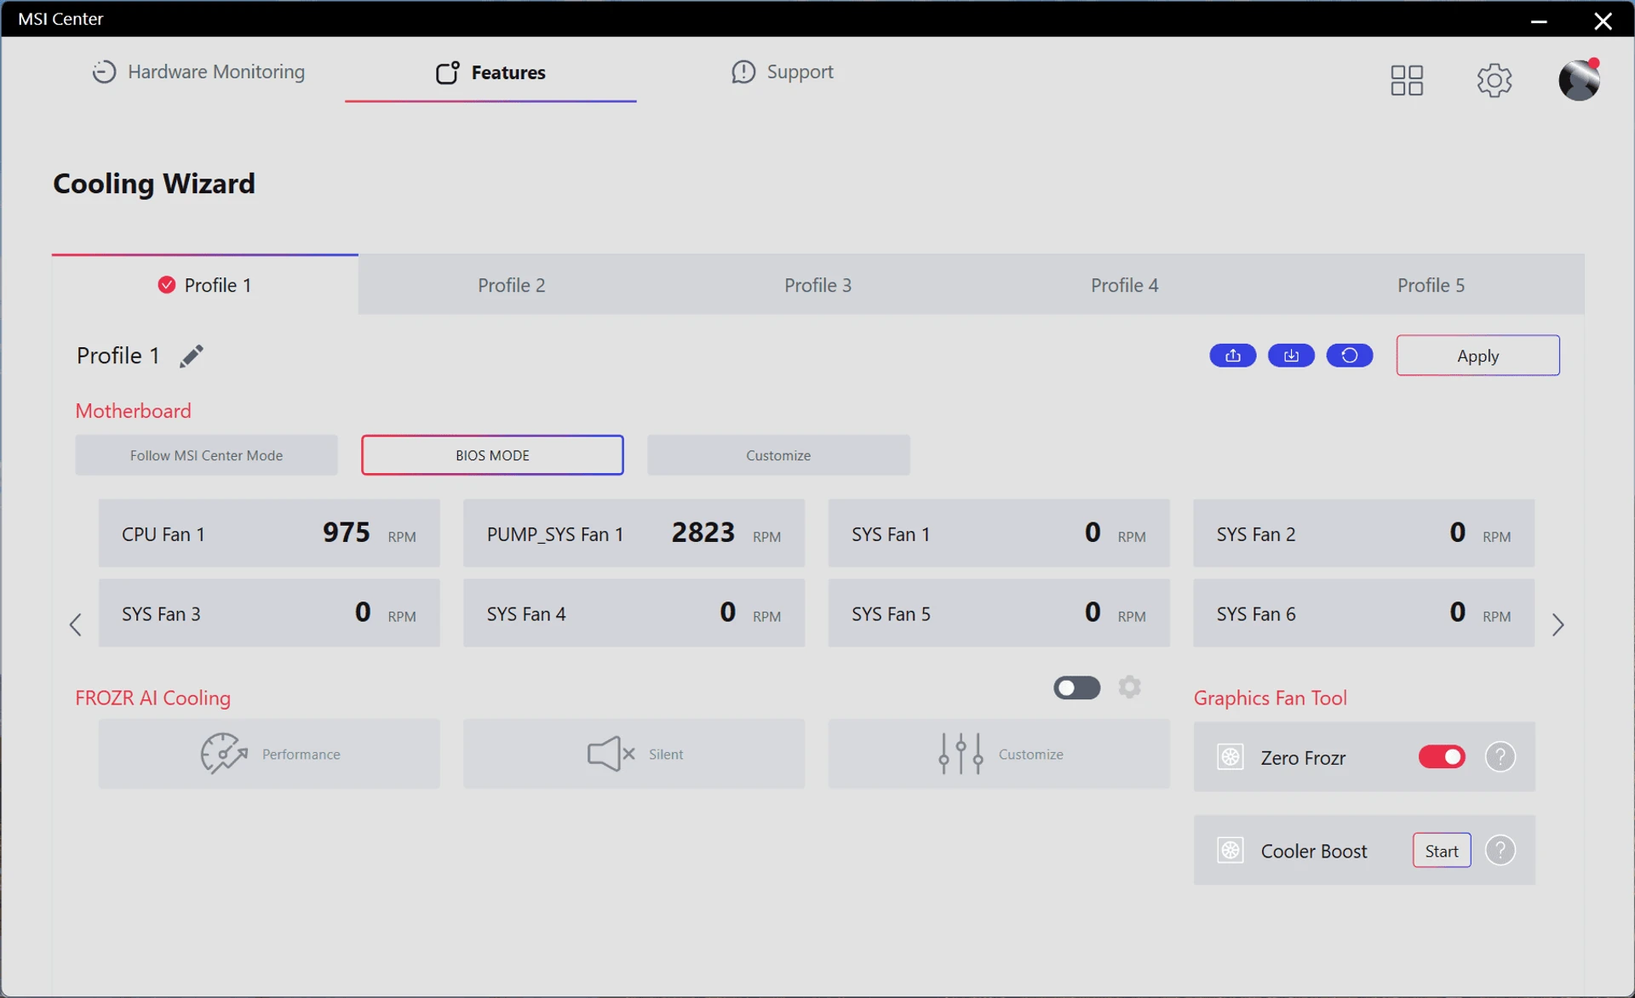Switch to Profile 3 tab
The image size is (1635, 998).
pyautogui.click(x=817, y=285)
